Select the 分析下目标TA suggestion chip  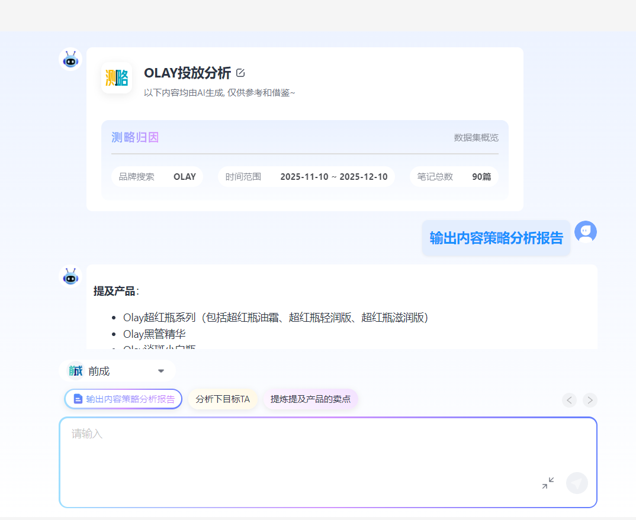[223, 399]
